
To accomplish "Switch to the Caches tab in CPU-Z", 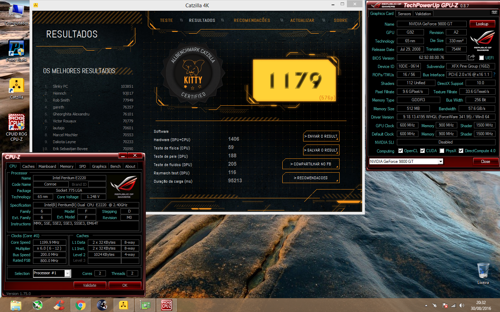I will point(28,166).
